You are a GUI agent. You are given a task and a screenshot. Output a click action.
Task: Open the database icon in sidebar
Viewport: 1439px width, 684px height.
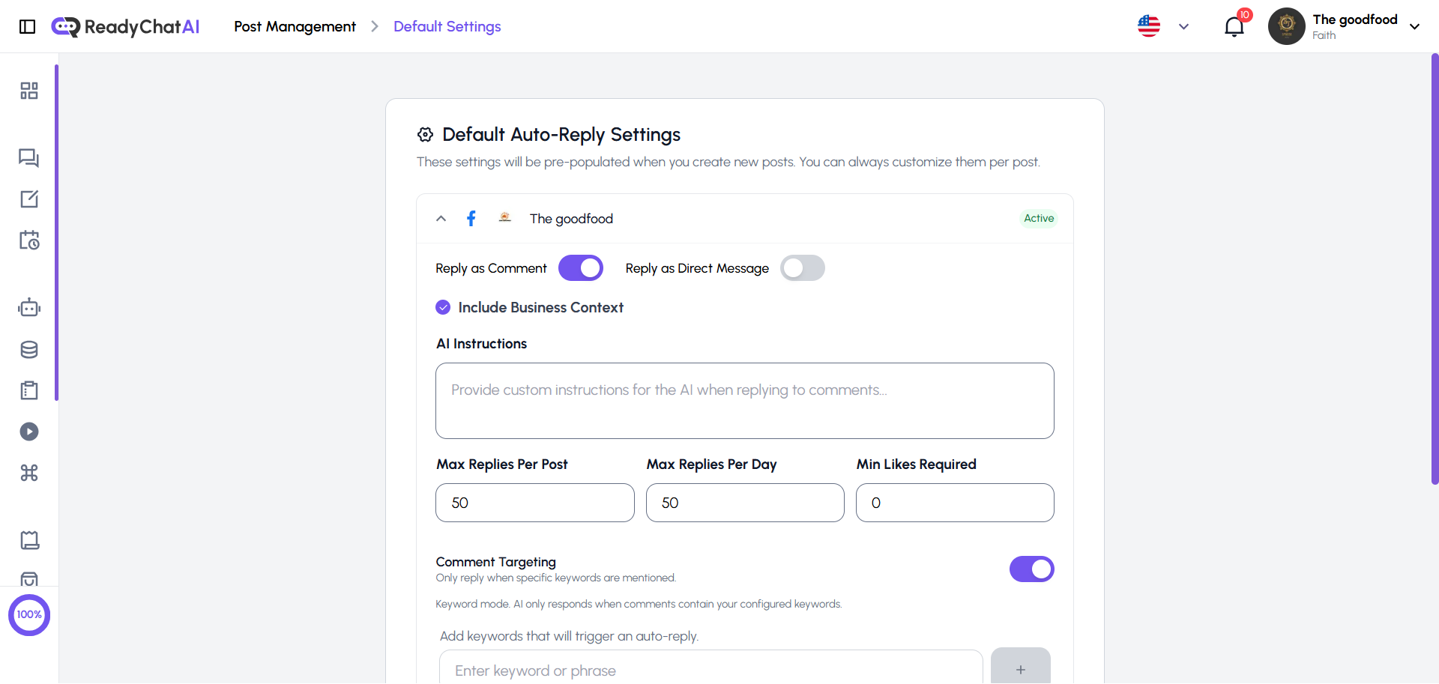click(28, 349)
